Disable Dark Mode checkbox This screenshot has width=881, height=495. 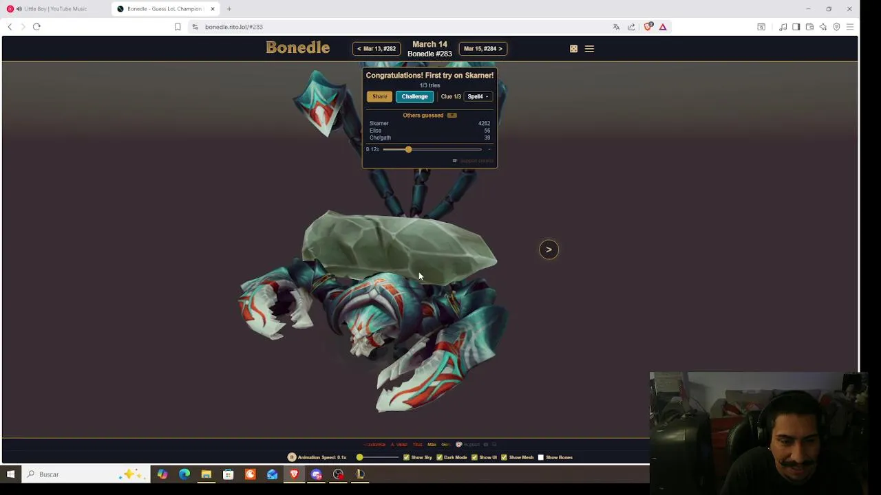pyautogui.click(x=439, y=457)
